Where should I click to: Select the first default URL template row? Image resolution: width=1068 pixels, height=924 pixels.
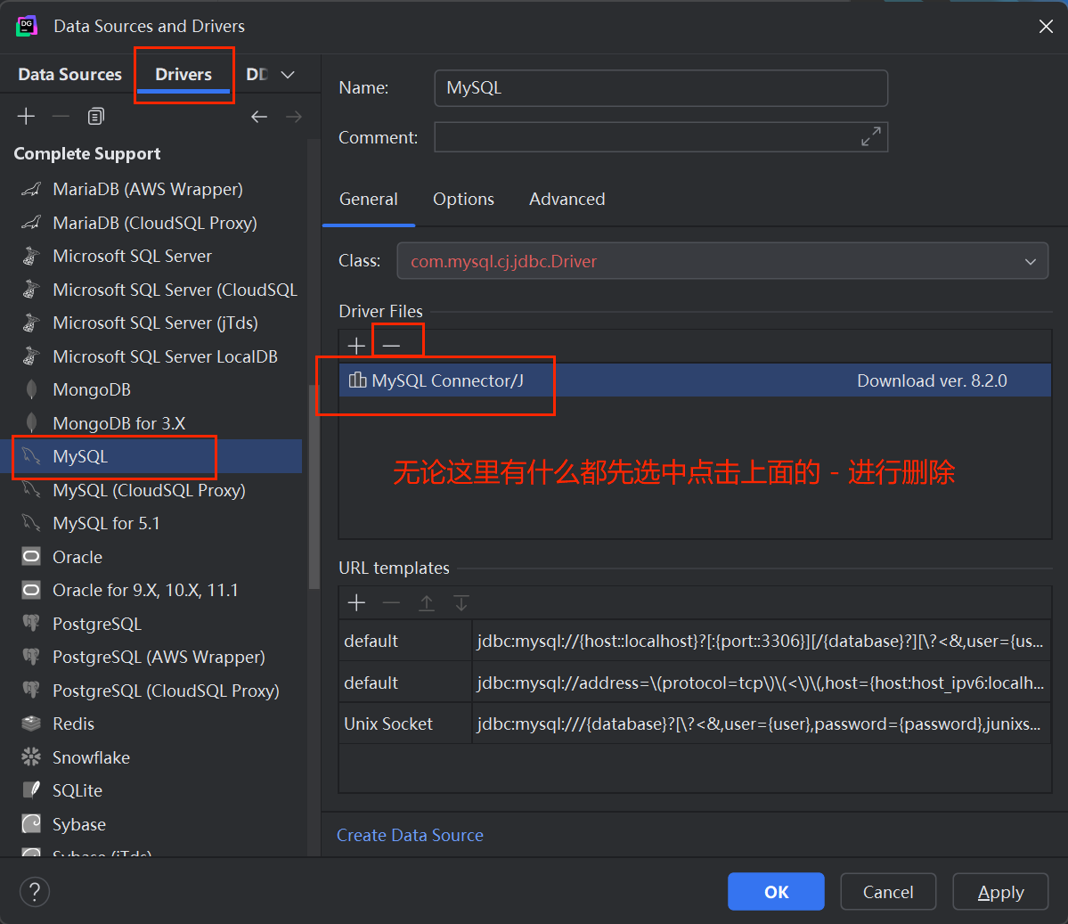coord(695,641)
